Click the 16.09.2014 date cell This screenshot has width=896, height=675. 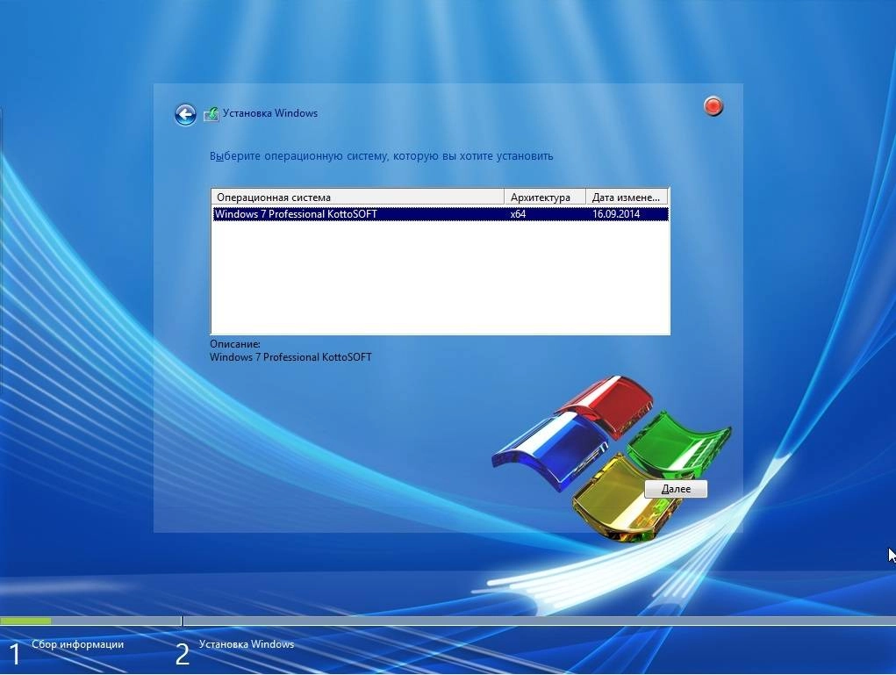[616, 214]
